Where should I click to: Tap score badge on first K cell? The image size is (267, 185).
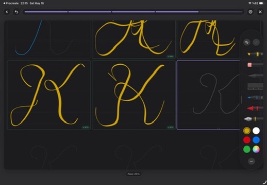(86, 127)
